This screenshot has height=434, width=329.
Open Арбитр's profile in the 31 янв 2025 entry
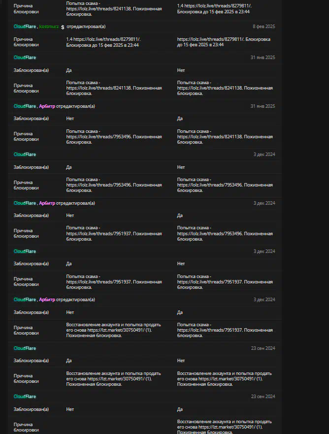47,106
